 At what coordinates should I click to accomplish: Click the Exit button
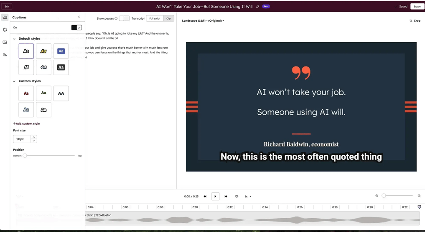click(7, 7)
